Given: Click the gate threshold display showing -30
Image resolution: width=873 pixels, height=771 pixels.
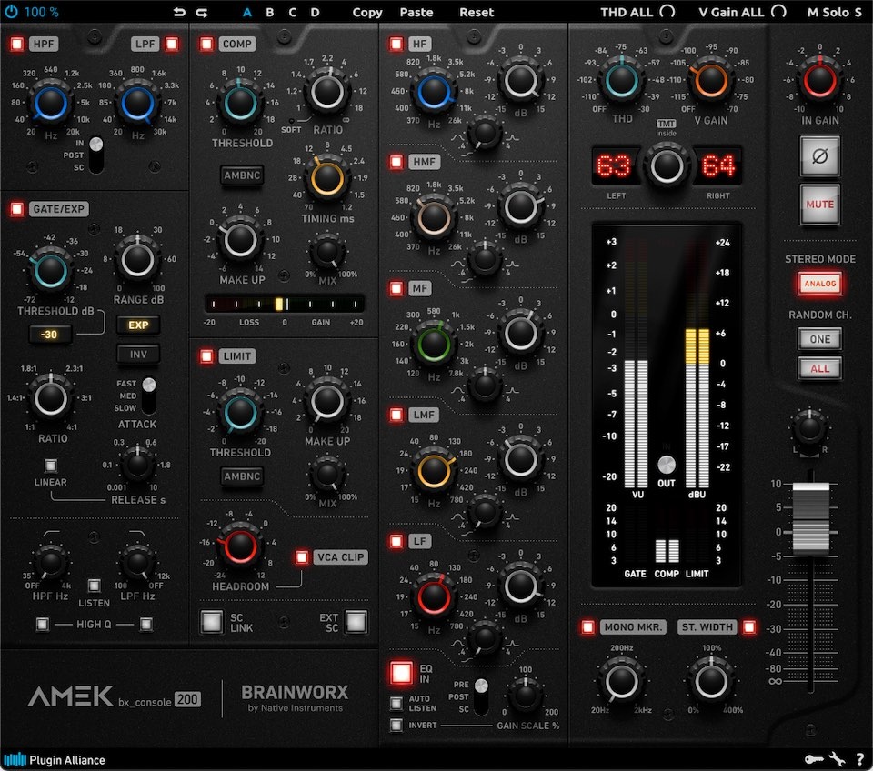Looking at the screenshot, I should click(48, 335).
